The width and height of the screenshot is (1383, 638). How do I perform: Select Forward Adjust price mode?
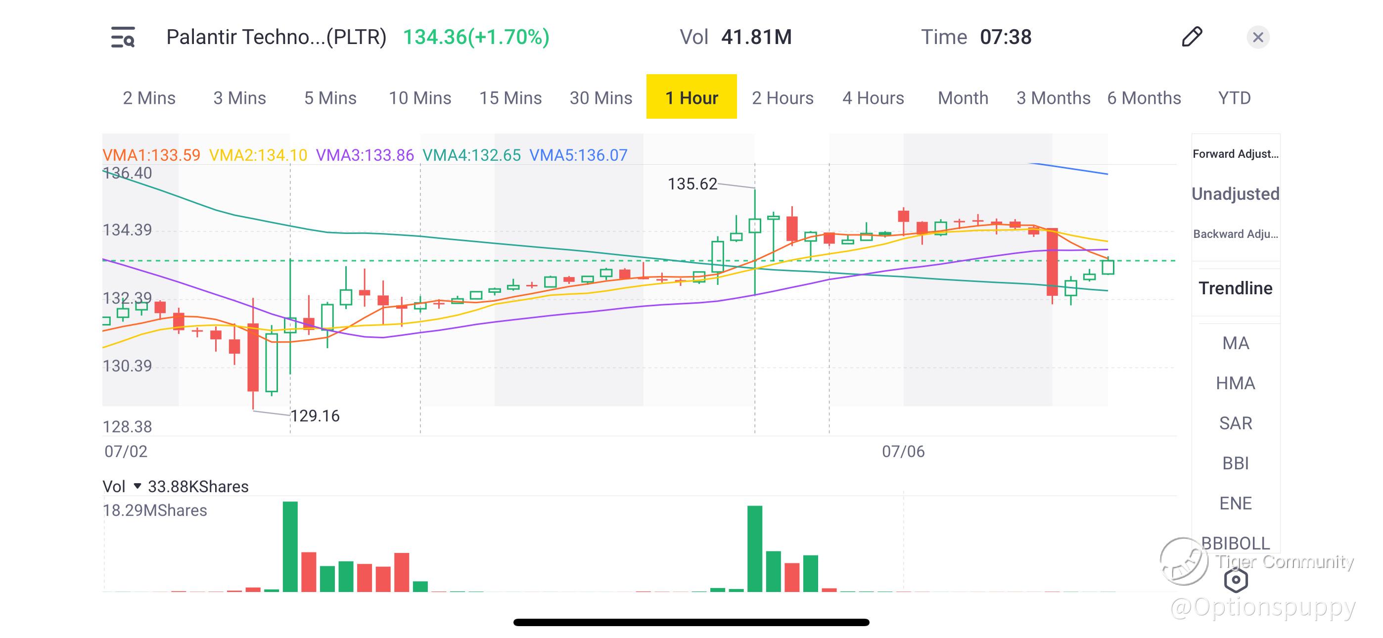(1236, 154)
